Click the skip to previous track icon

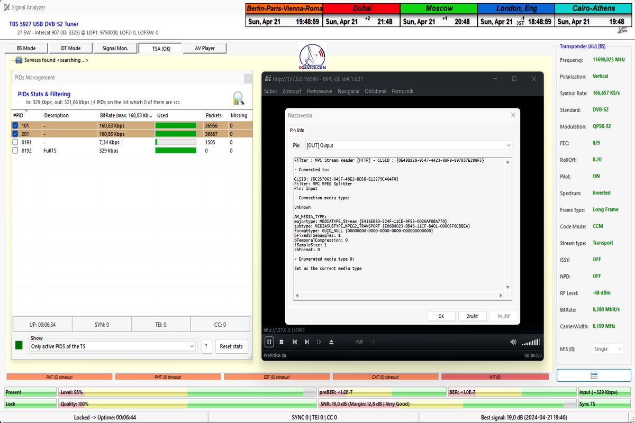(295, 342)
